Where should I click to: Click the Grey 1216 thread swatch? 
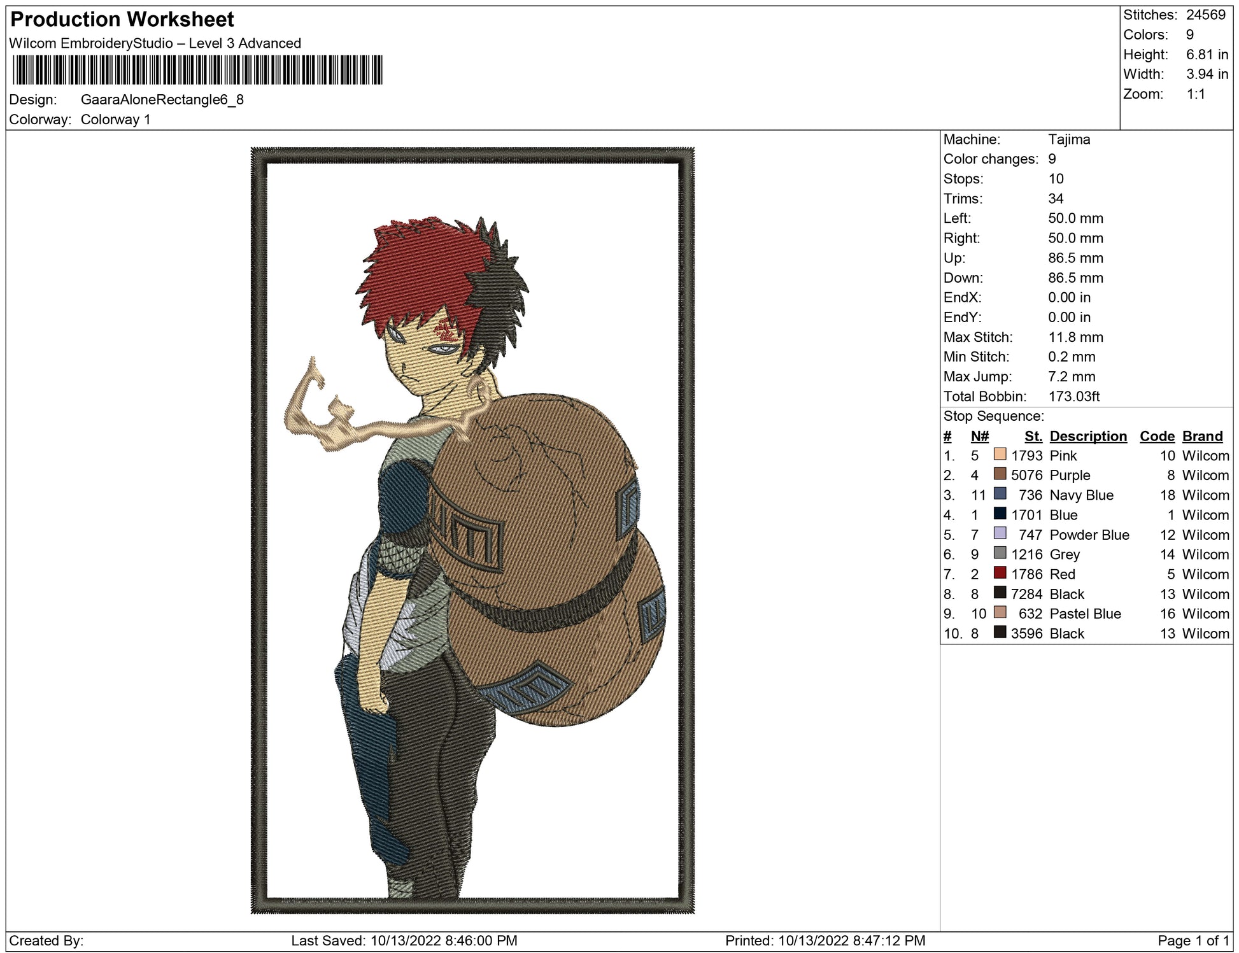click(1000, 553)
